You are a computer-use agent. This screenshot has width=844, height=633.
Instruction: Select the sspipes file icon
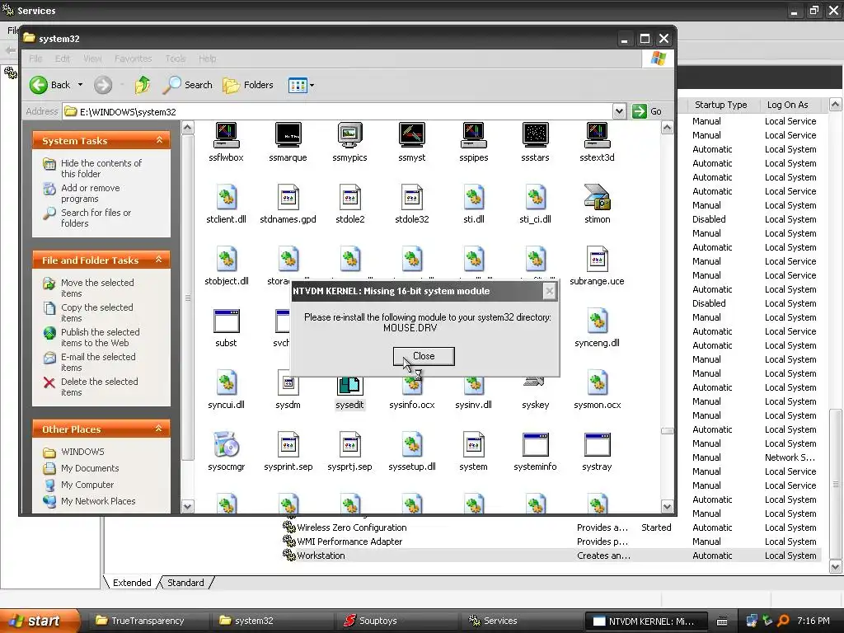tap(474, 136)
